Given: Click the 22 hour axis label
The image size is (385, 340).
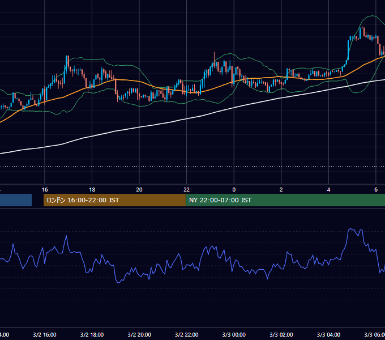Looking at the screenshot, I should click(187, 190).
